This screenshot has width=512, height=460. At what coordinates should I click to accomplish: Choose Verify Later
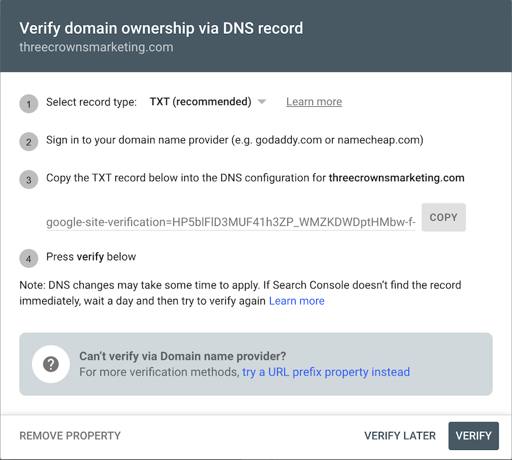[400, 436]
